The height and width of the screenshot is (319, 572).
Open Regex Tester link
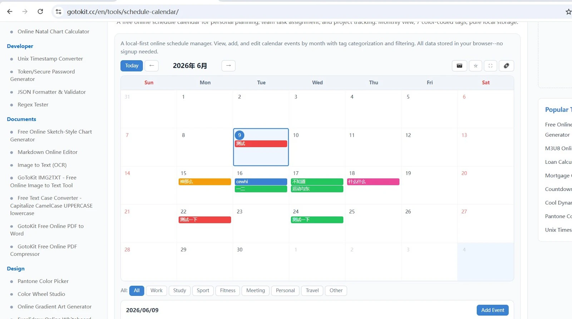[33, 105]
